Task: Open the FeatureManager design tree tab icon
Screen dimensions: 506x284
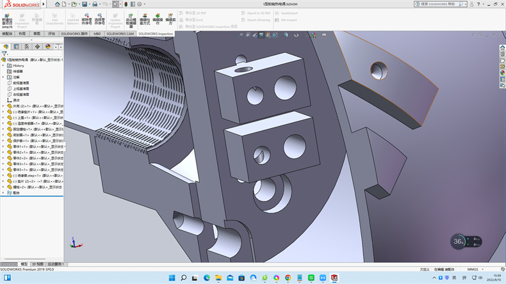Action: click(x=6, y=47)
